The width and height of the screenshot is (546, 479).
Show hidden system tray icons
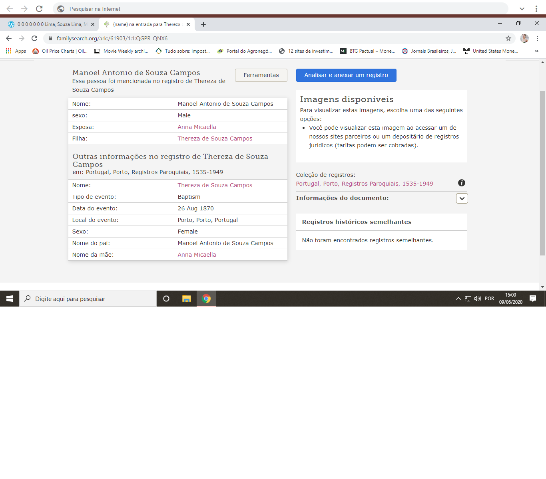(x=458, y=299)
